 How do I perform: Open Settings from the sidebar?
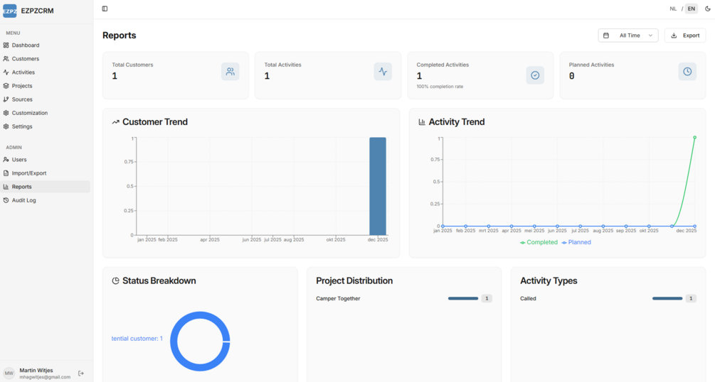click(46, 126)
